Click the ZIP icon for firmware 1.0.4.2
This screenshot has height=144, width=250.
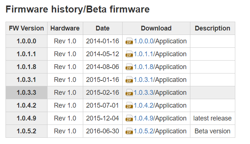[129, 106]
